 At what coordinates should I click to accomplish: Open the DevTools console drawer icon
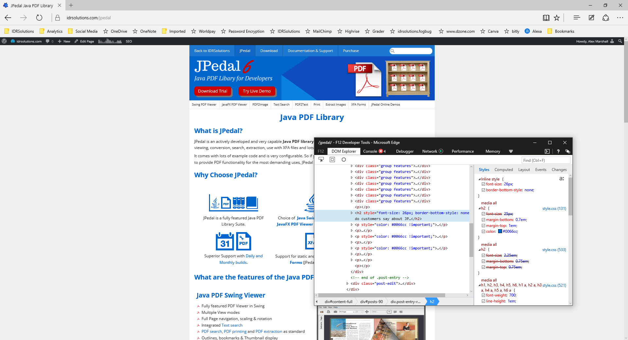pos(547,151)
